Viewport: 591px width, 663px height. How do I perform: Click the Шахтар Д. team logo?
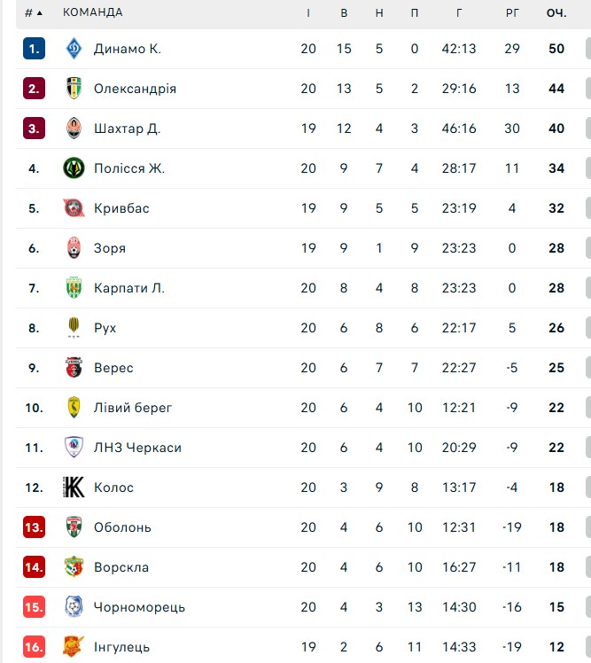pos(74,129)
